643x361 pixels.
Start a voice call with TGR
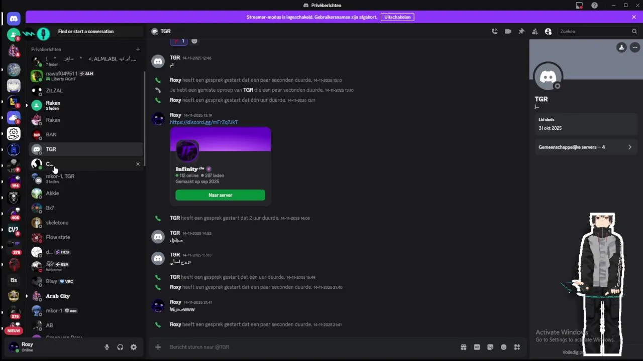pyautogui.click(x=494, y=31)
